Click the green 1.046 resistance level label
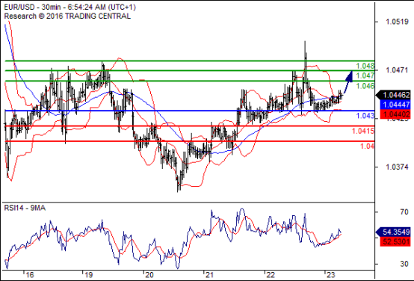The width and height of the screenshot is (414, 281). (x=365, y=86)
